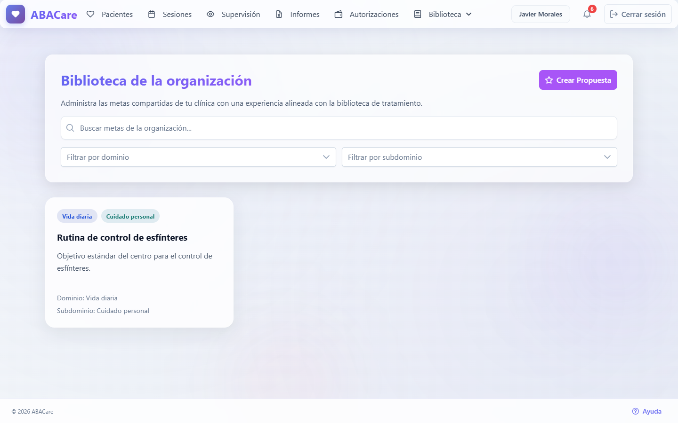Open notifications bell with 6 badge

pyautogui.click(x=587, y=14)
